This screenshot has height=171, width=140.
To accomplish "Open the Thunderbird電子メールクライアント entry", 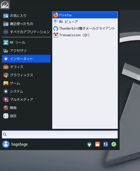I will coord(85,29).
